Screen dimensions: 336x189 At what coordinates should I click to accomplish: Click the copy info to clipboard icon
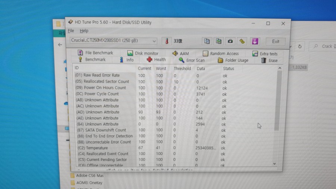(x=207, y=41)
